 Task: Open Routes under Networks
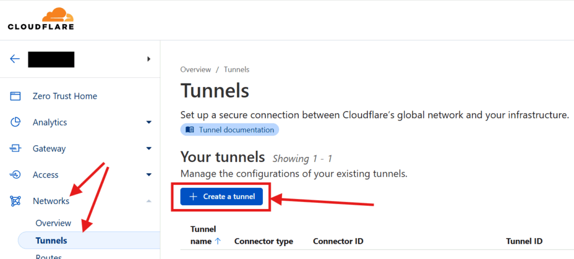pyautogui.click(x=49, y=256)
